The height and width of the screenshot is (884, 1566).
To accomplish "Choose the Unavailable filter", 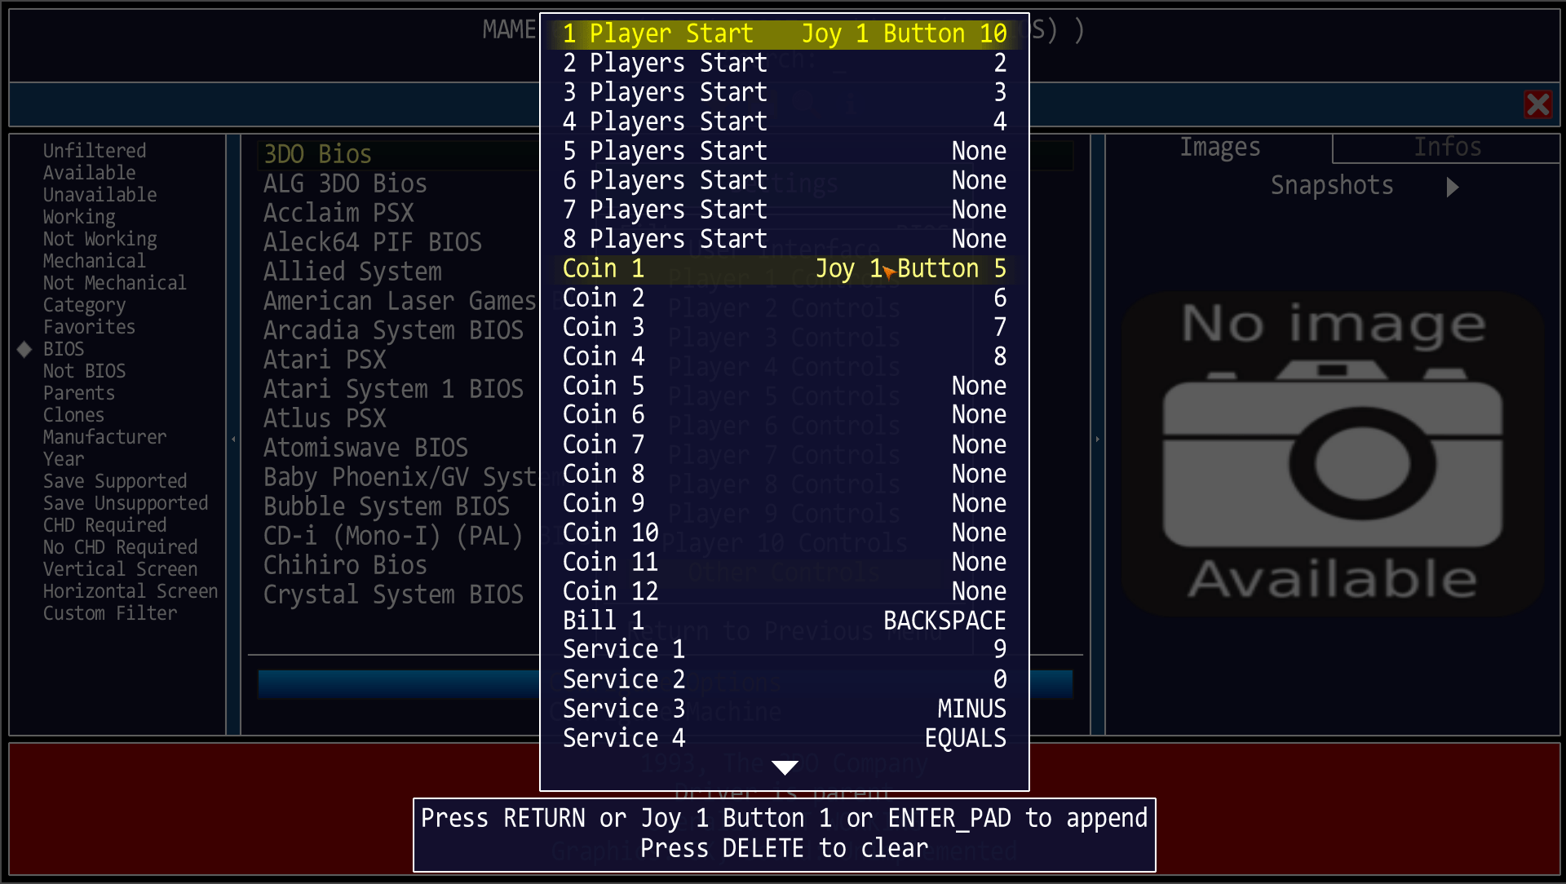I will 100,195.
